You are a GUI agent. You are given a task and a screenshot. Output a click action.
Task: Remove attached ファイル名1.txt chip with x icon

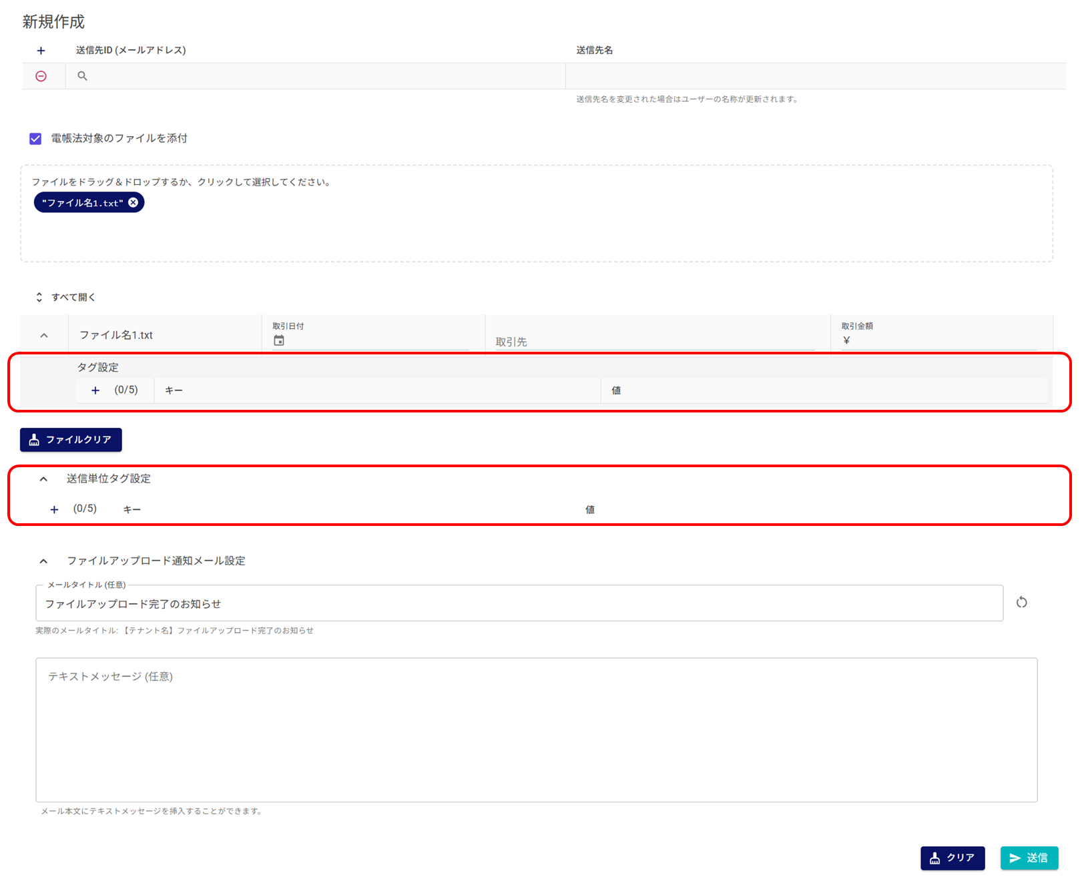(x=133, y=202)
